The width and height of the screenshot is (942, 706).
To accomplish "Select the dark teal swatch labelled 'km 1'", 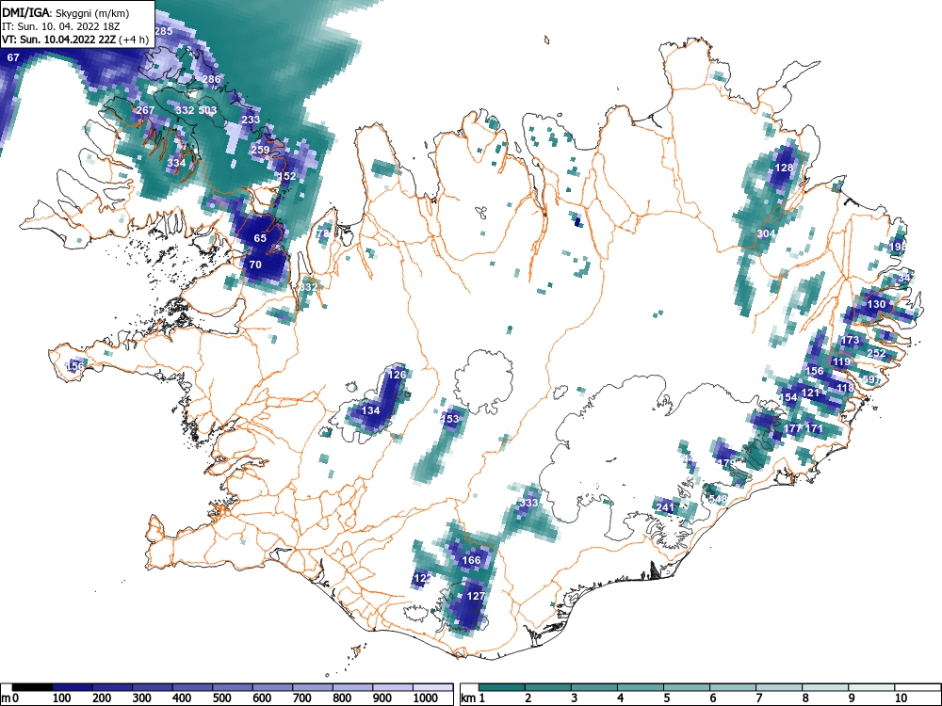I will [502, 687].
